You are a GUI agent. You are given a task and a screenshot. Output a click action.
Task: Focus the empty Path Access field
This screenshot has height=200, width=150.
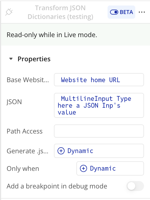tap(99, 131)
